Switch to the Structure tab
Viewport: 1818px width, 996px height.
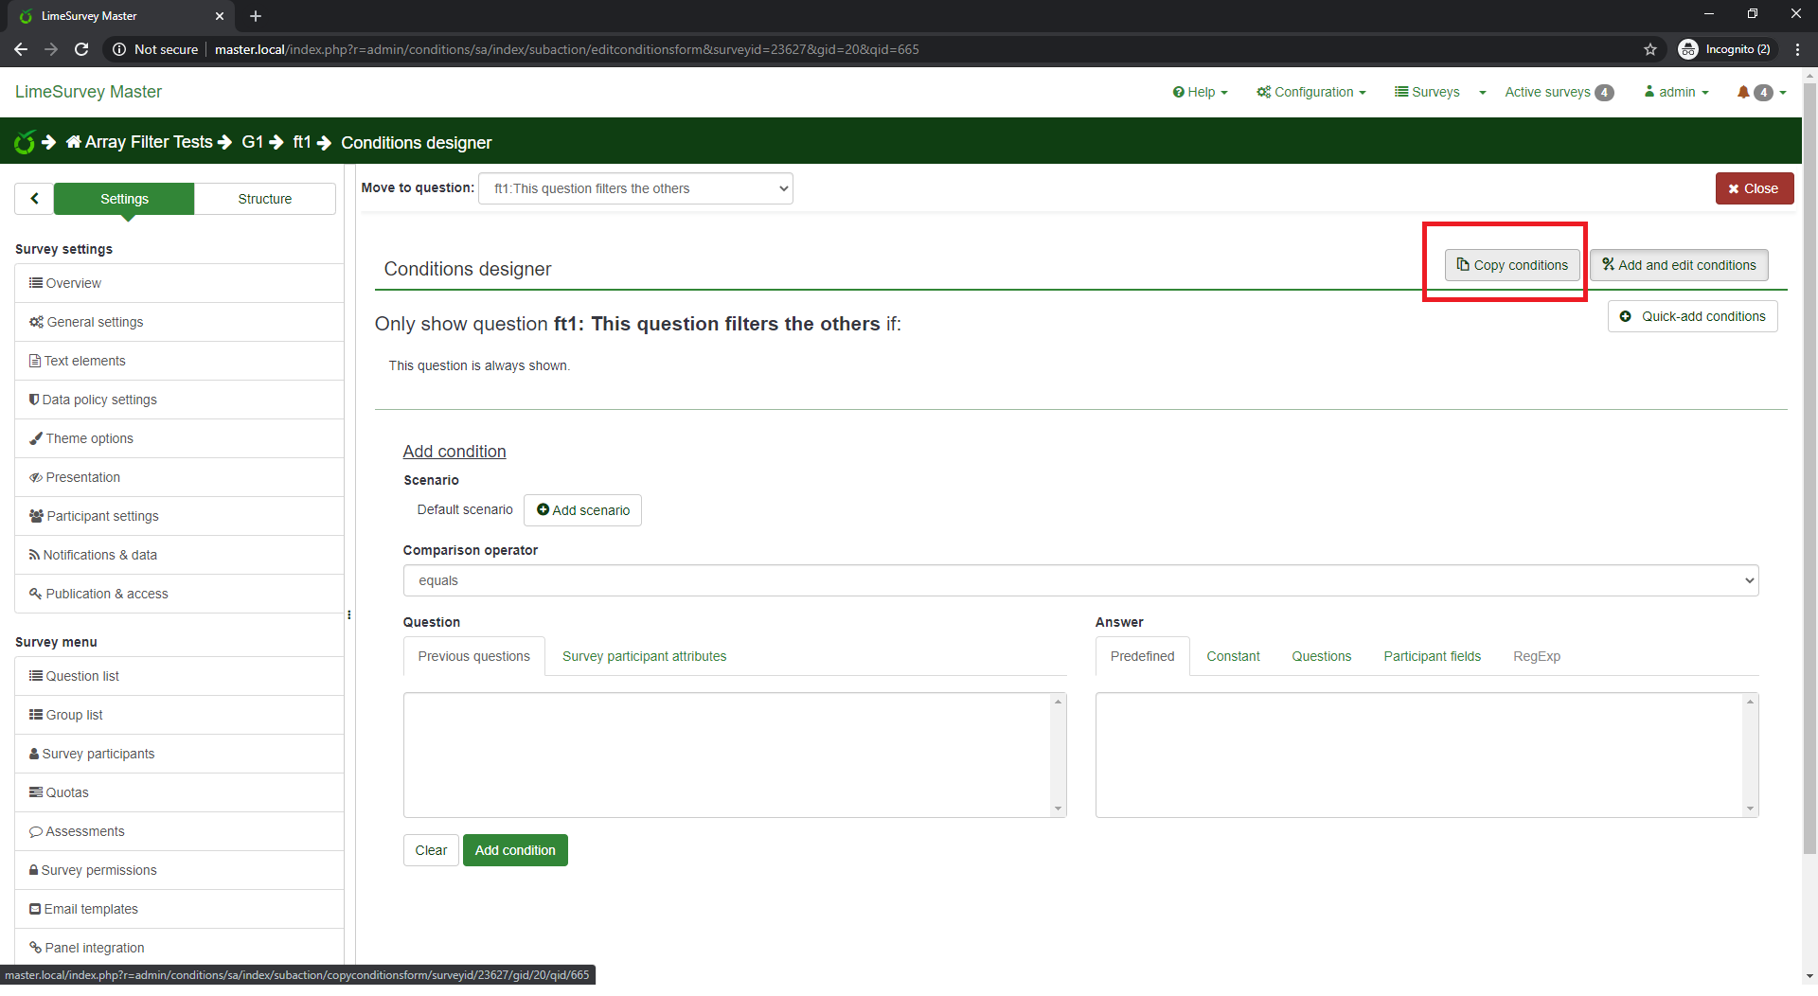pyautogui.click(x=265, y=199)
